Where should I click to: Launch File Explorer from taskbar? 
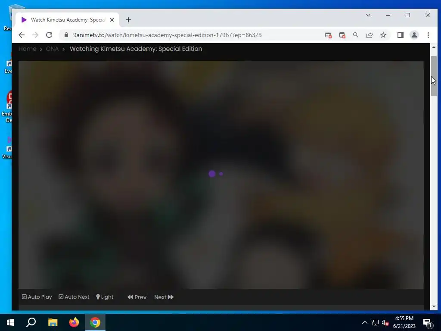[x=53, y=322]
